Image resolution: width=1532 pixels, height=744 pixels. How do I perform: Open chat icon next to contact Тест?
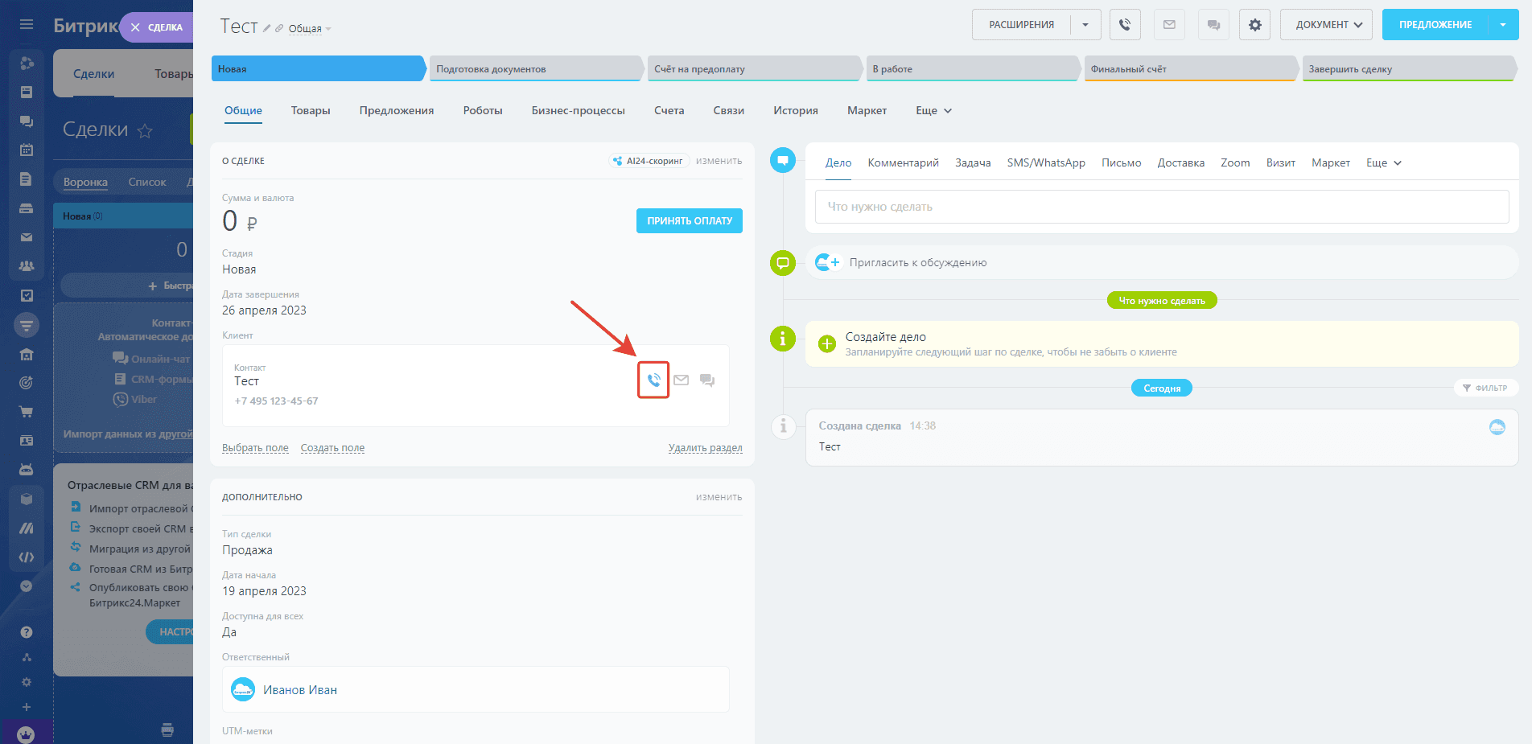click(707, 380)
